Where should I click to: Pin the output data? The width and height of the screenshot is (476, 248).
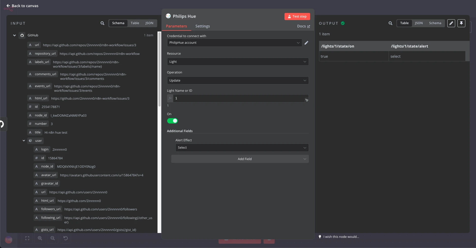(x=461, y=23)
